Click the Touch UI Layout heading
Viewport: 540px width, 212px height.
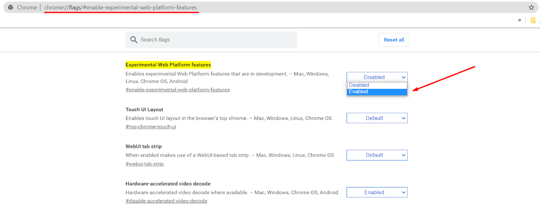(x=144, y=110)
